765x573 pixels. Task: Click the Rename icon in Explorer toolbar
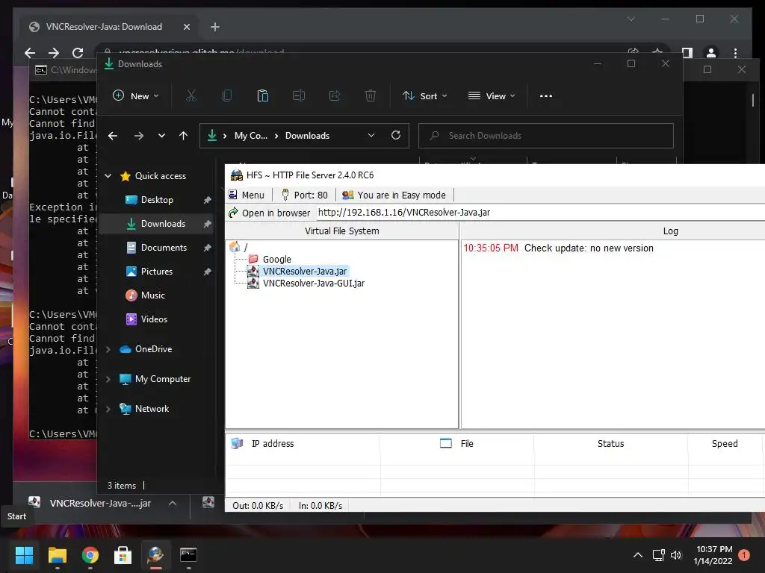(x=299, y=96)
